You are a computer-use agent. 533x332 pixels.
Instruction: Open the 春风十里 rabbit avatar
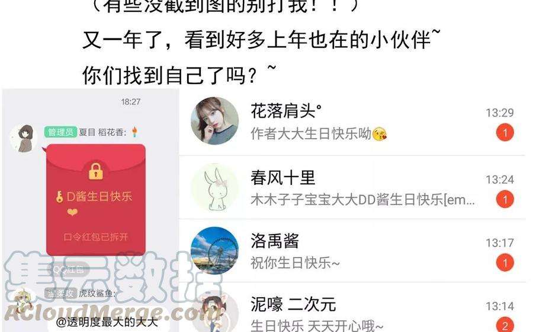point(214,188)
